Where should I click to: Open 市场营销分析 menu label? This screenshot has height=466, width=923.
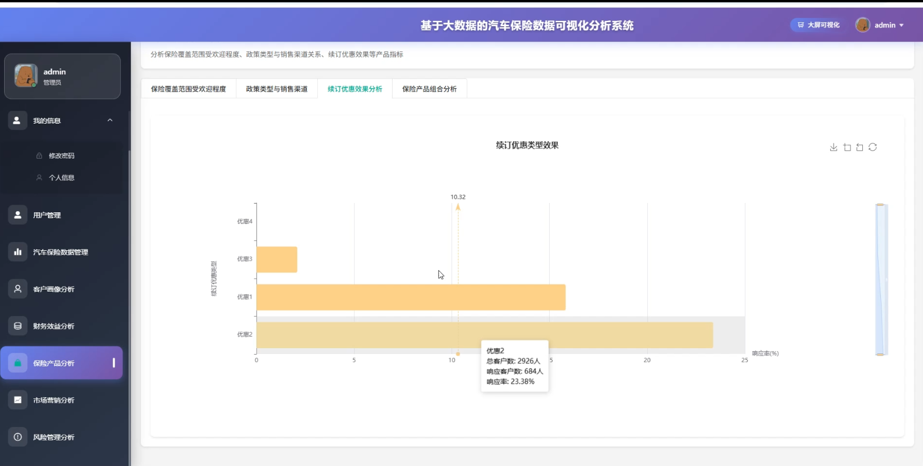(54, 400)
